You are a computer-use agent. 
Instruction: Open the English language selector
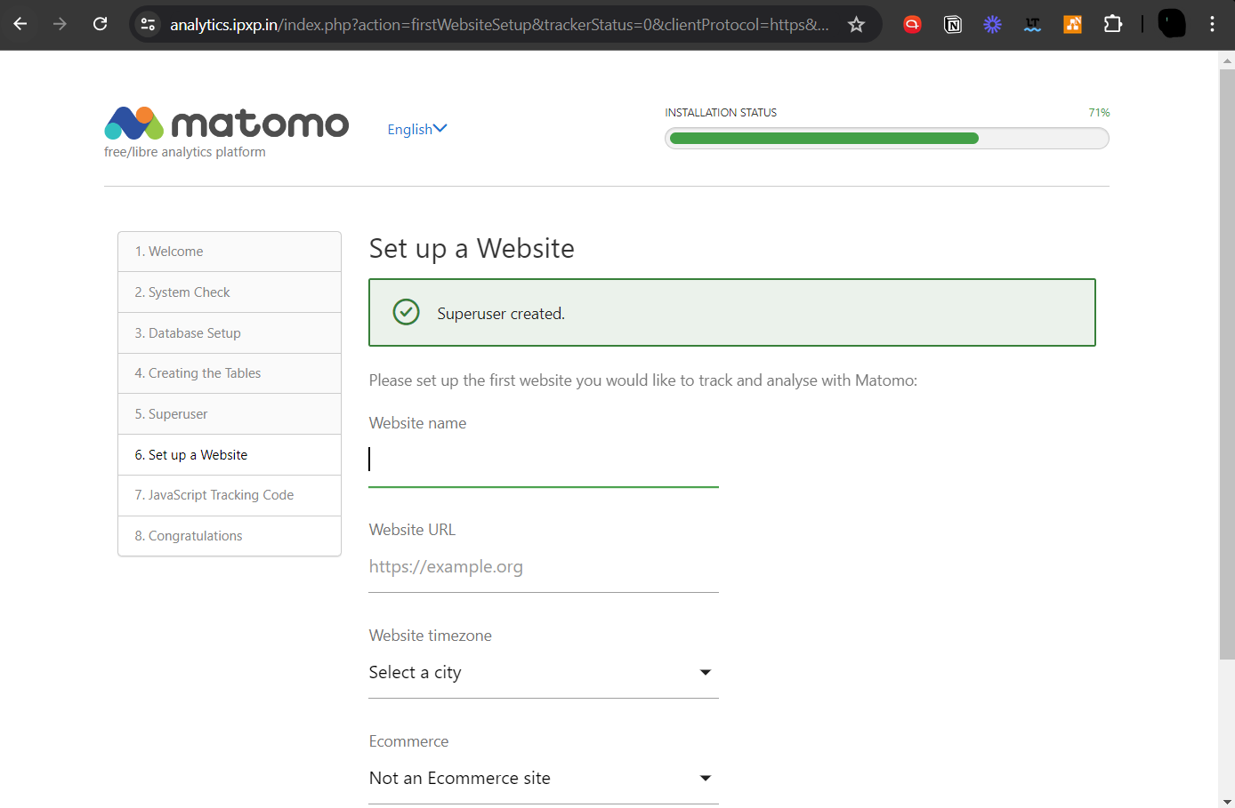(x=417, y=129)
